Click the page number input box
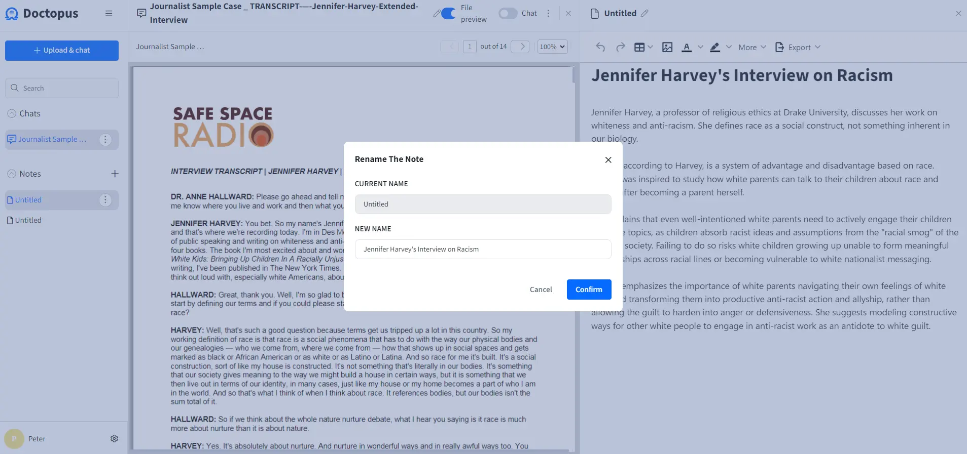Image resolution: width=967 pixels, height=454 pixels. tap(470, 47)
